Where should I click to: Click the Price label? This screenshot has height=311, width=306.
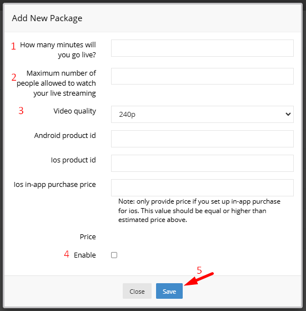pos(88,237)
